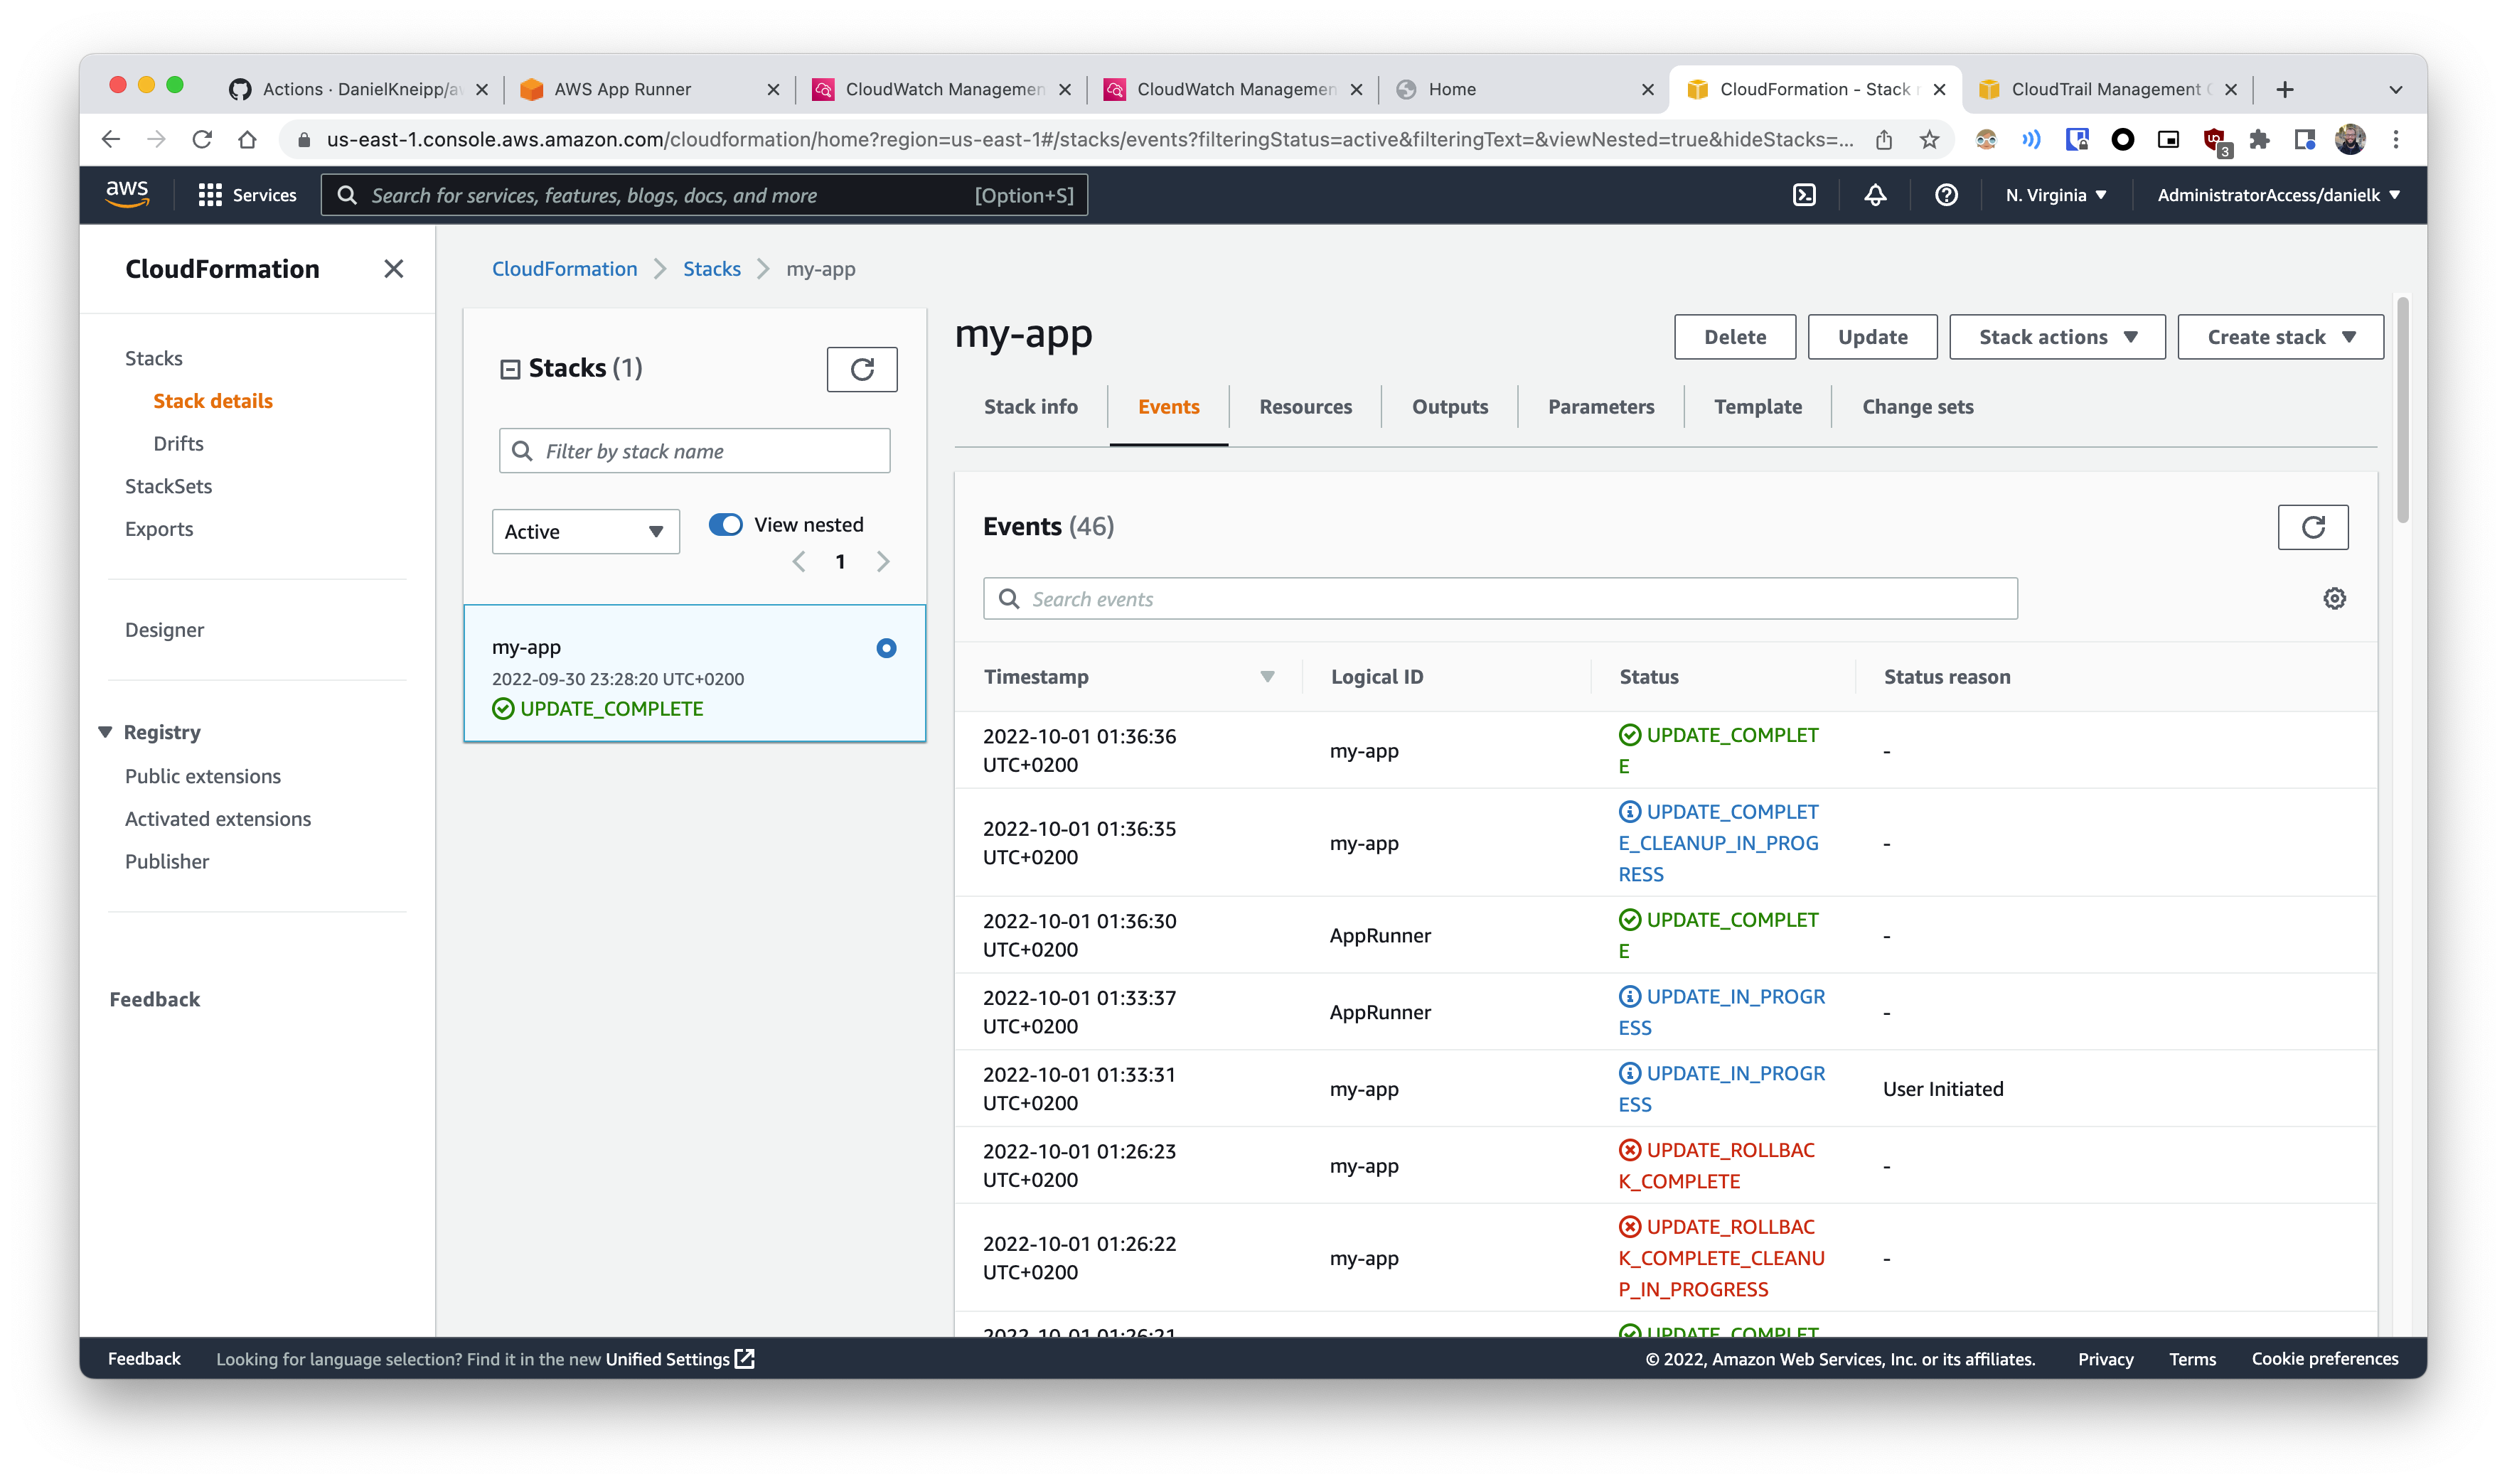This screenshot has width=2507, height=1484.
Task: Expand the Stack actions dropdown
Action: click(x=2057, y=337)
